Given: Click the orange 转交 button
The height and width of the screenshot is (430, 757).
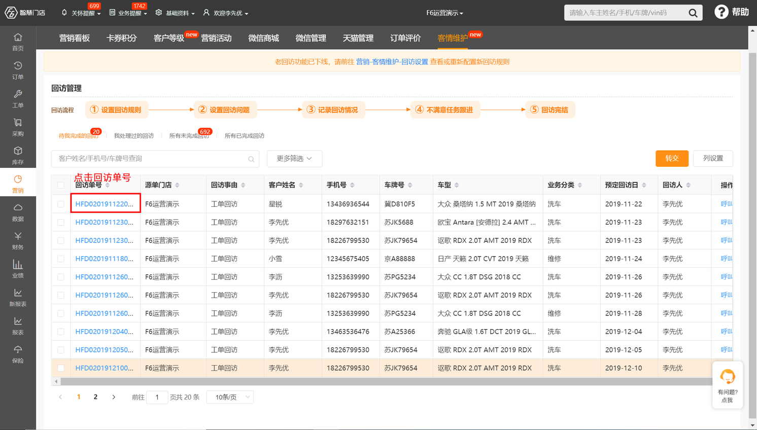Looking at the screenshot, I should click(x=672, y=159).
